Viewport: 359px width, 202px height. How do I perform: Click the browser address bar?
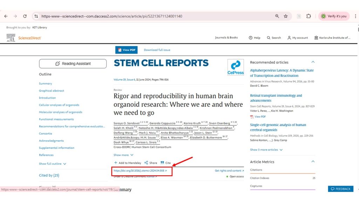[140, 16]
